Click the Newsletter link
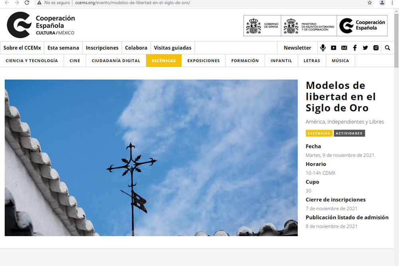The height and width of the screenshot is (266, 399). pos(297,48)
